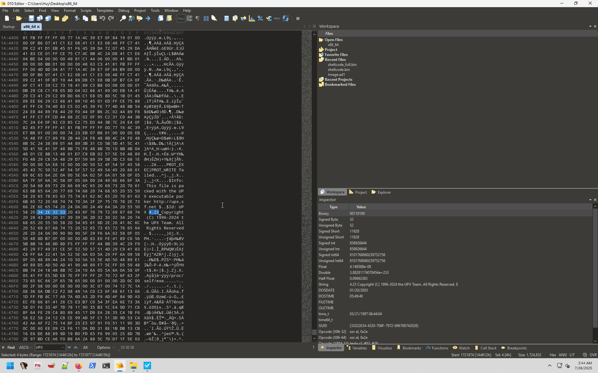The height and width of the screenshot is (373, 598).
Task: Click the Save file toolbar icon
Action: (31, 19)
